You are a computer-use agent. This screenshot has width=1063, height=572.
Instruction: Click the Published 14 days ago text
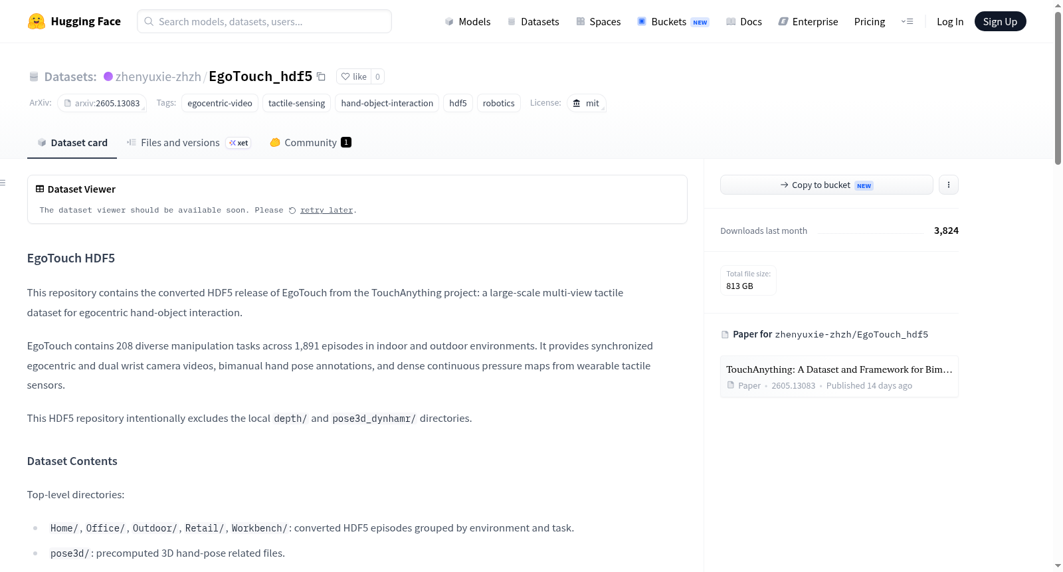(869, 385)
